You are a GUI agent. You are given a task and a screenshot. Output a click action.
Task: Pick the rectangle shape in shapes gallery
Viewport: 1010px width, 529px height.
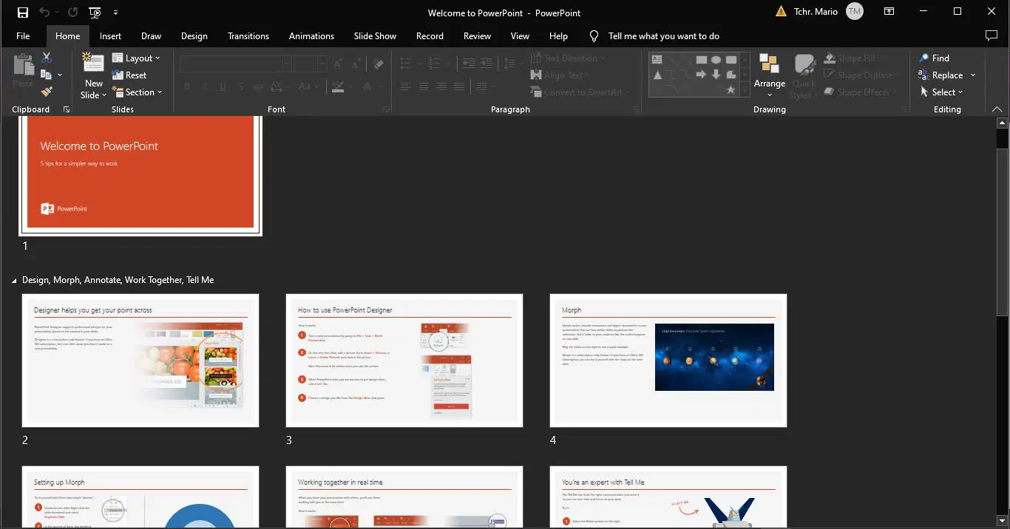click(x=701, y=61)
